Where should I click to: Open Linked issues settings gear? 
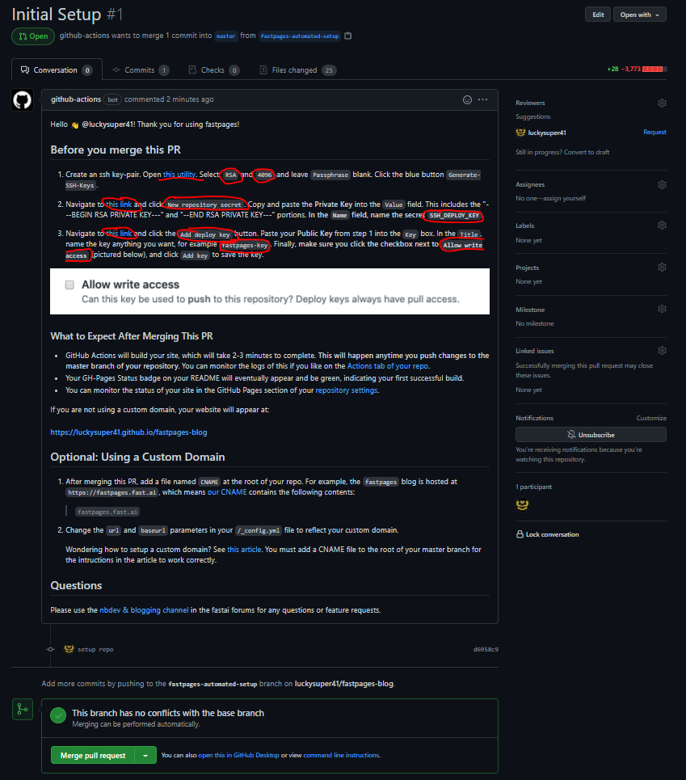tap(662, 351)
